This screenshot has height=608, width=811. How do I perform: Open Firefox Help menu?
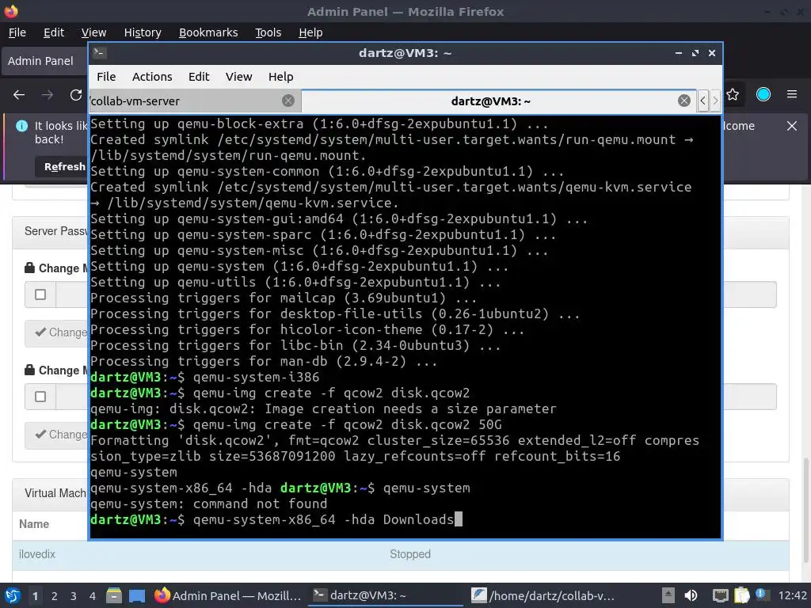[310, 32]
